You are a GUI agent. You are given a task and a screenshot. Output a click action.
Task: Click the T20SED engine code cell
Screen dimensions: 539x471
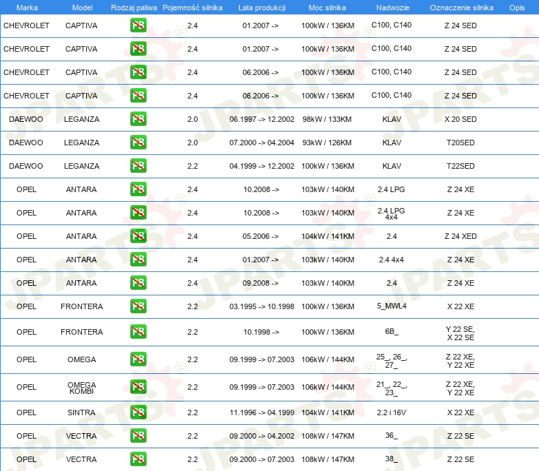coord(460,143)
